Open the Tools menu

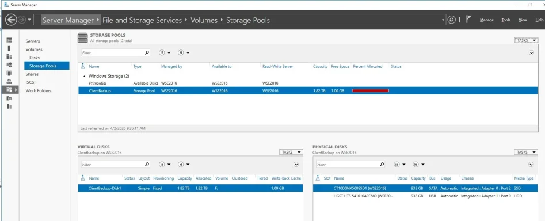(506, 20)
